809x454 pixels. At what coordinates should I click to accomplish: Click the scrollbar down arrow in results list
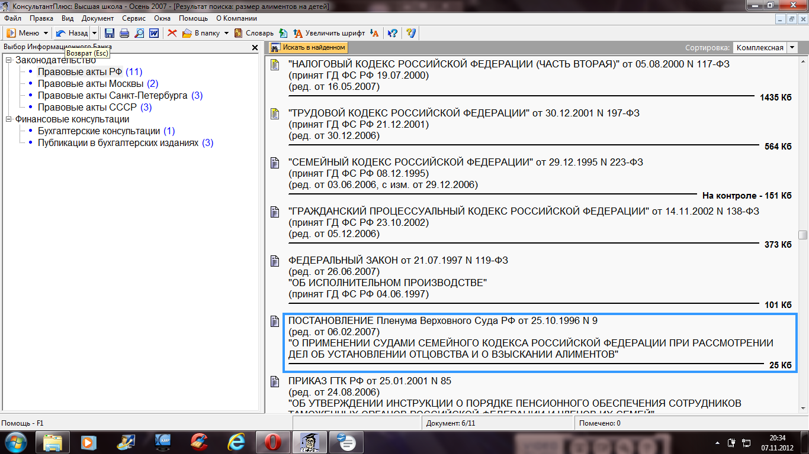802,408
